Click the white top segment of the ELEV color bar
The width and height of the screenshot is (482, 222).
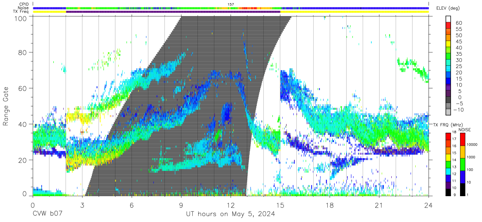pos(448,19)
